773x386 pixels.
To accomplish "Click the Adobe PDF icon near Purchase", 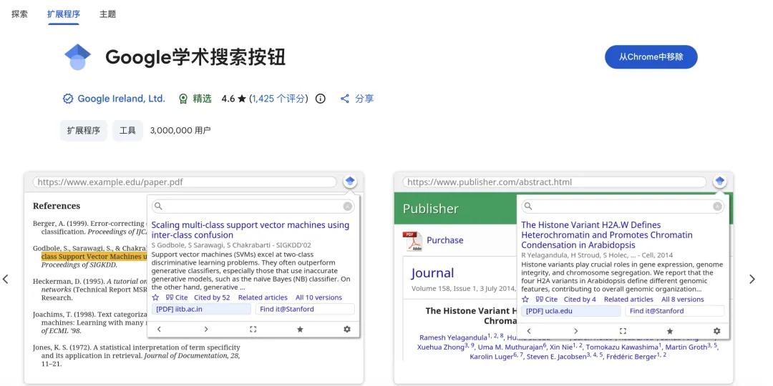I will click(412, 241).
